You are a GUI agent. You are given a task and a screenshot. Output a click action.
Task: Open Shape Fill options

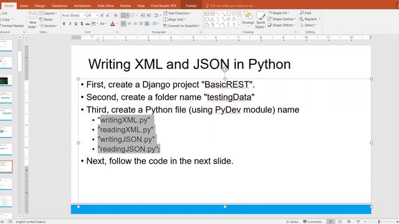[279, 13]
